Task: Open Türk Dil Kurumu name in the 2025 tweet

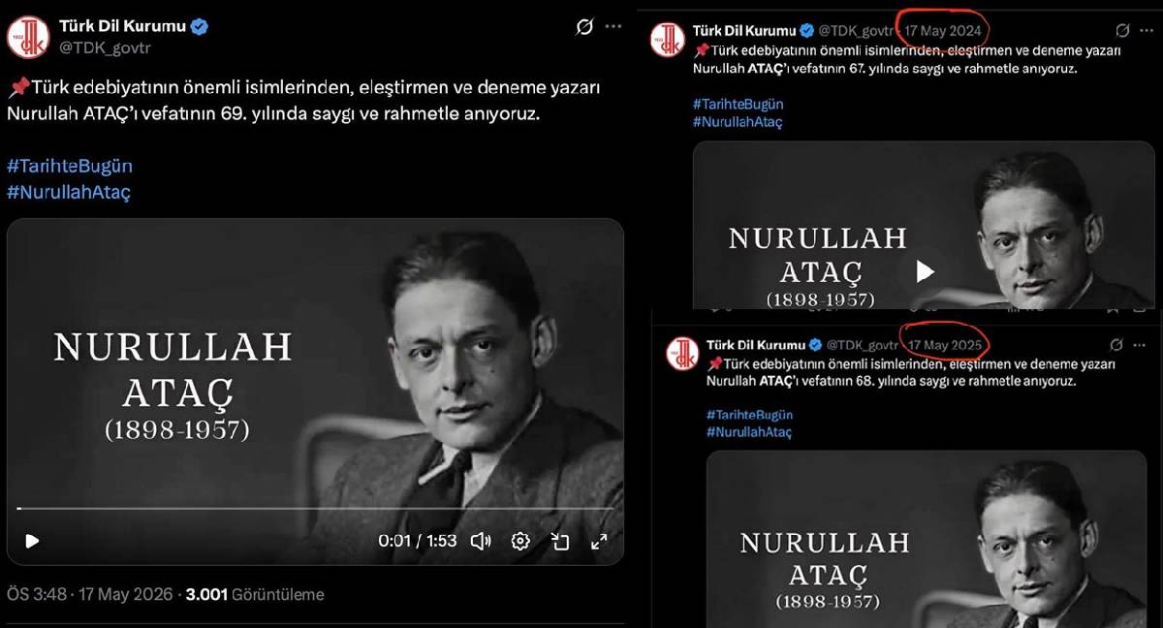Action: (756, 345)
